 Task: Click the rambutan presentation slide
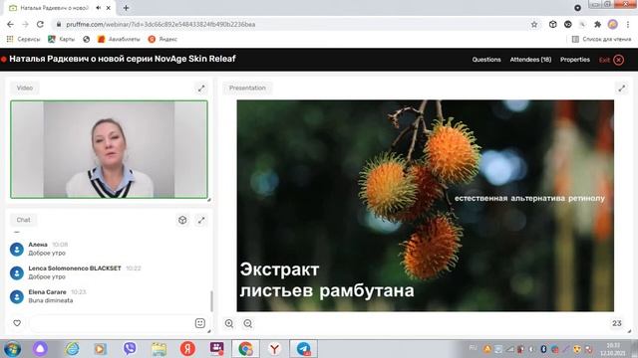(x=426, y=206)
